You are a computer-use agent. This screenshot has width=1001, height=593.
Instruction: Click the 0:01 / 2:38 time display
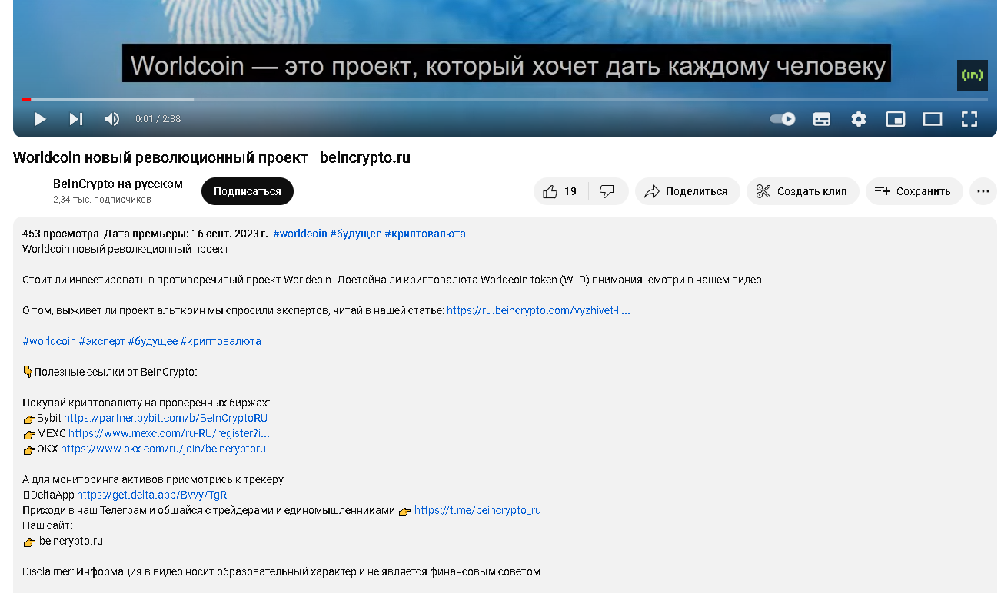pyautogui.click(x=158, y=119)
